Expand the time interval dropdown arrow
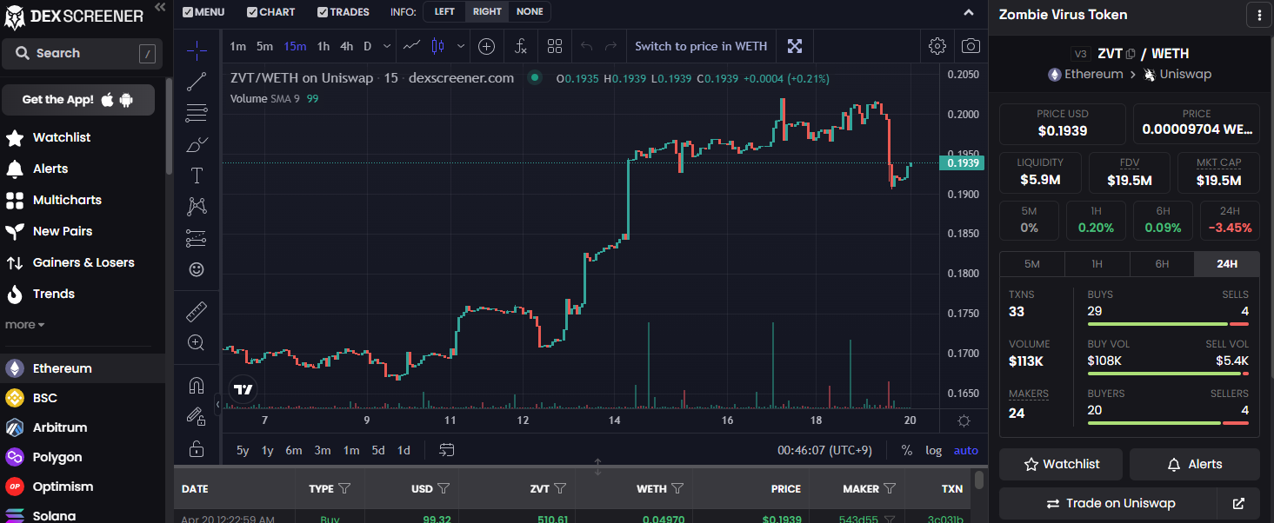Viewport: 1274px width, 523px height. [386, 46]
